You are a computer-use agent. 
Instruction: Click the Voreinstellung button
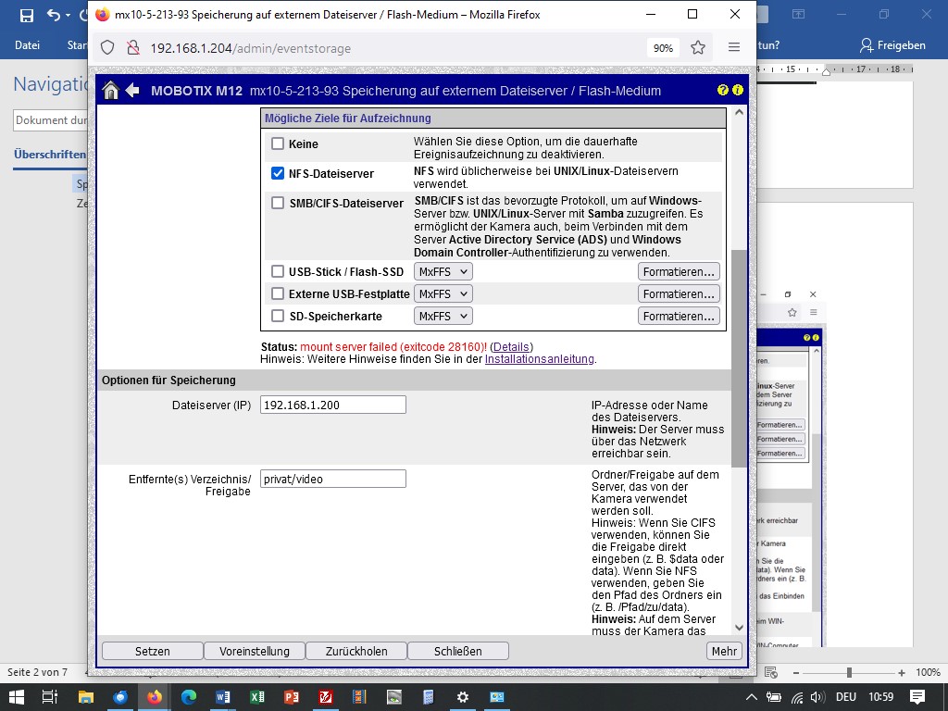coord(255,651)
